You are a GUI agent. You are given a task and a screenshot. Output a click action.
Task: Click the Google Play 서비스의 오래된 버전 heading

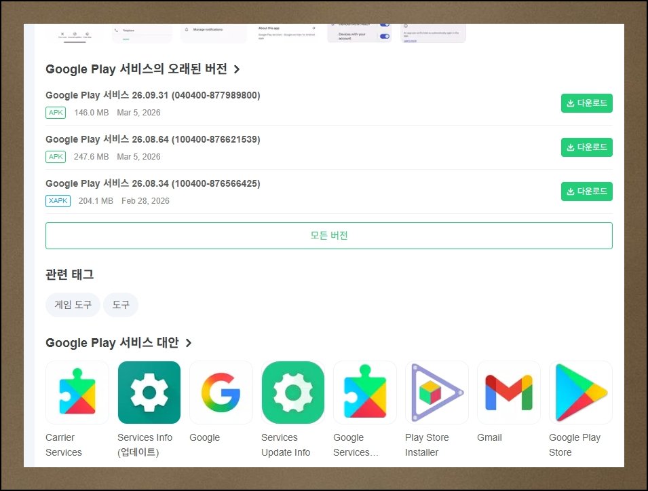pos(136,69)
